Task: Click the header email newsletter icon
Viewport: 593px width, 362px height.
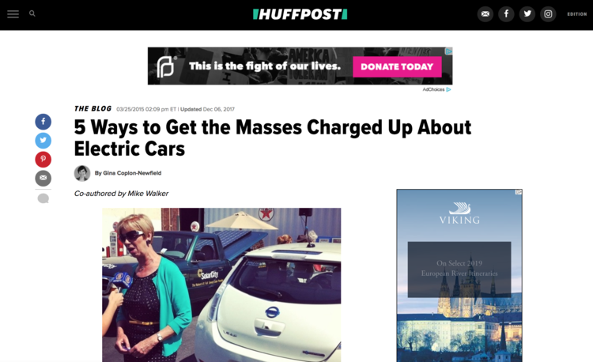Action: [x=485, y=14]
